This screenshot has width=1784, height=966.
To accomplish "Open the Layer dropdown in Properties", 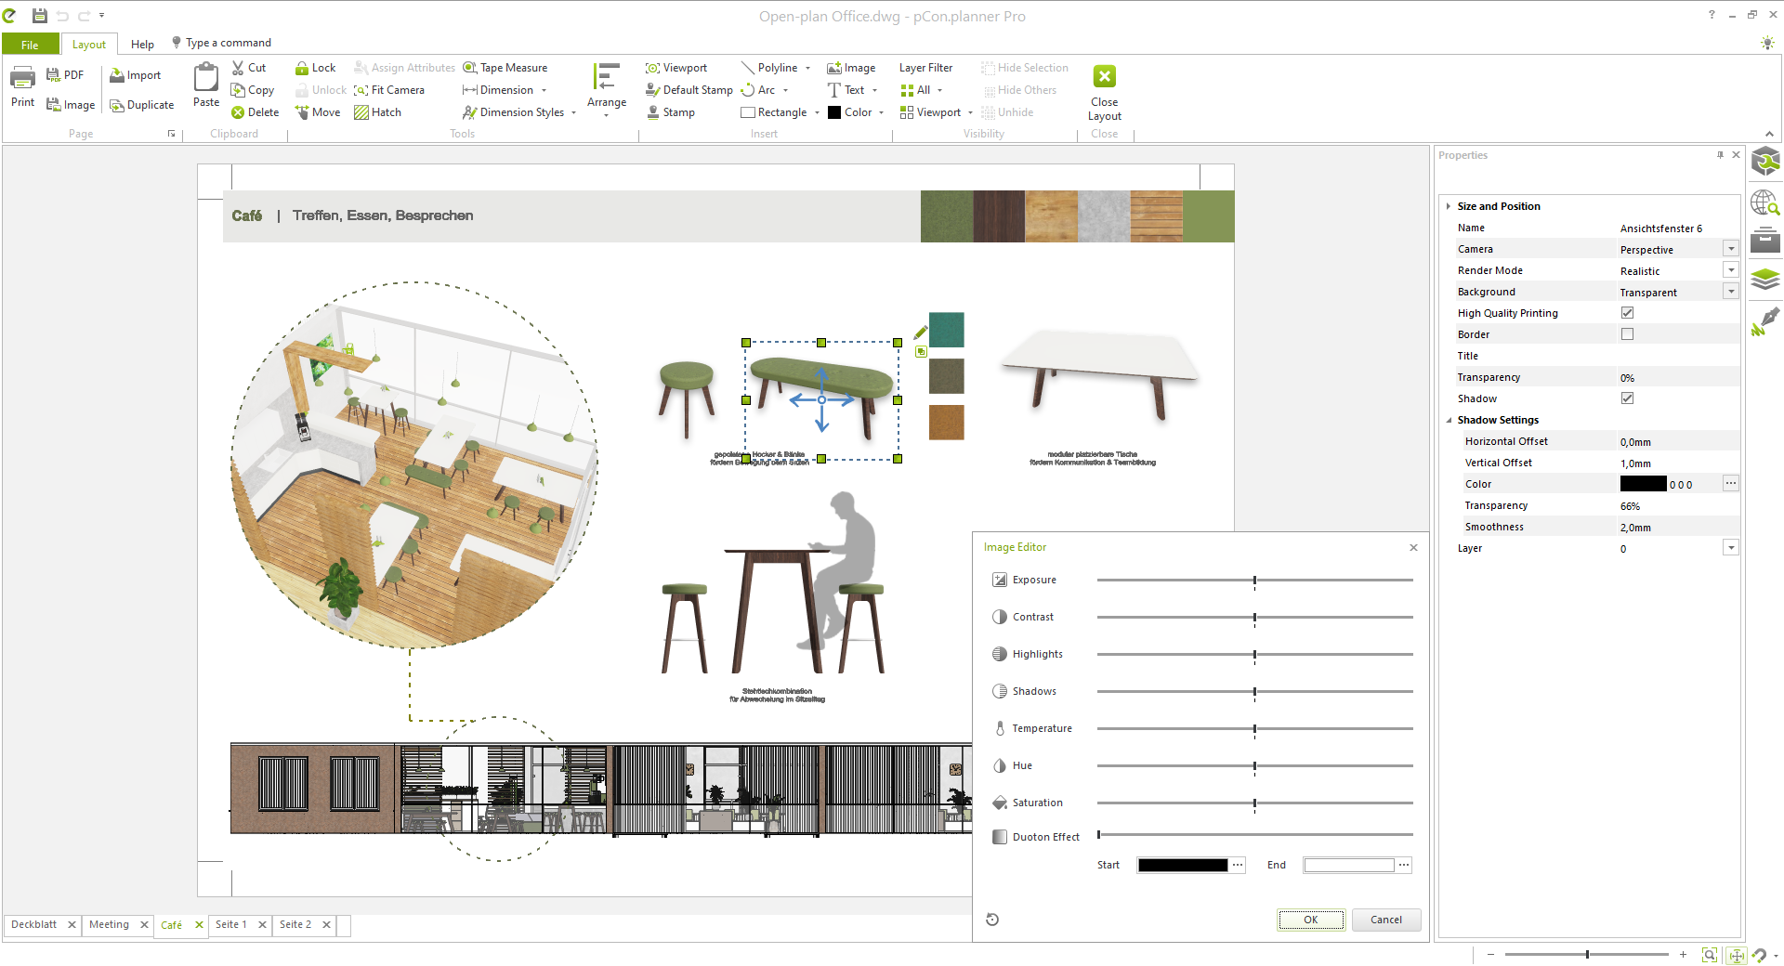I will point(1731,548).
